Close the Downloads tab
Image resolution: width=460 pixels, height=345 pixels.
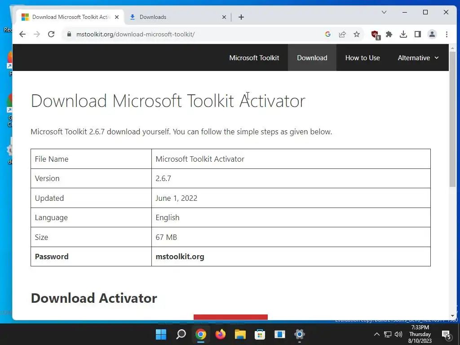224,17
